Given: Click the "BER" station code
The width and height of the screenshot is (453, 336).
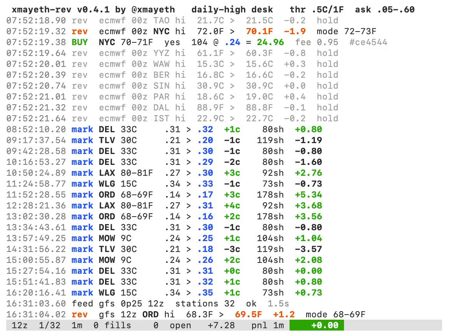Looking at the screenshot, I should [x=162, y=75].
